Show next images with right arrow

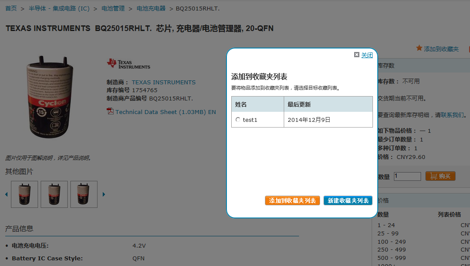point(104,194)
